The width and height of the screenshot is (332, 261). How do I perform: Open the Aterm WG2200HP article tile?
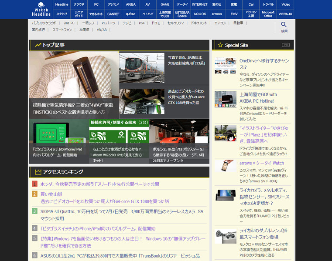[119, 141]
